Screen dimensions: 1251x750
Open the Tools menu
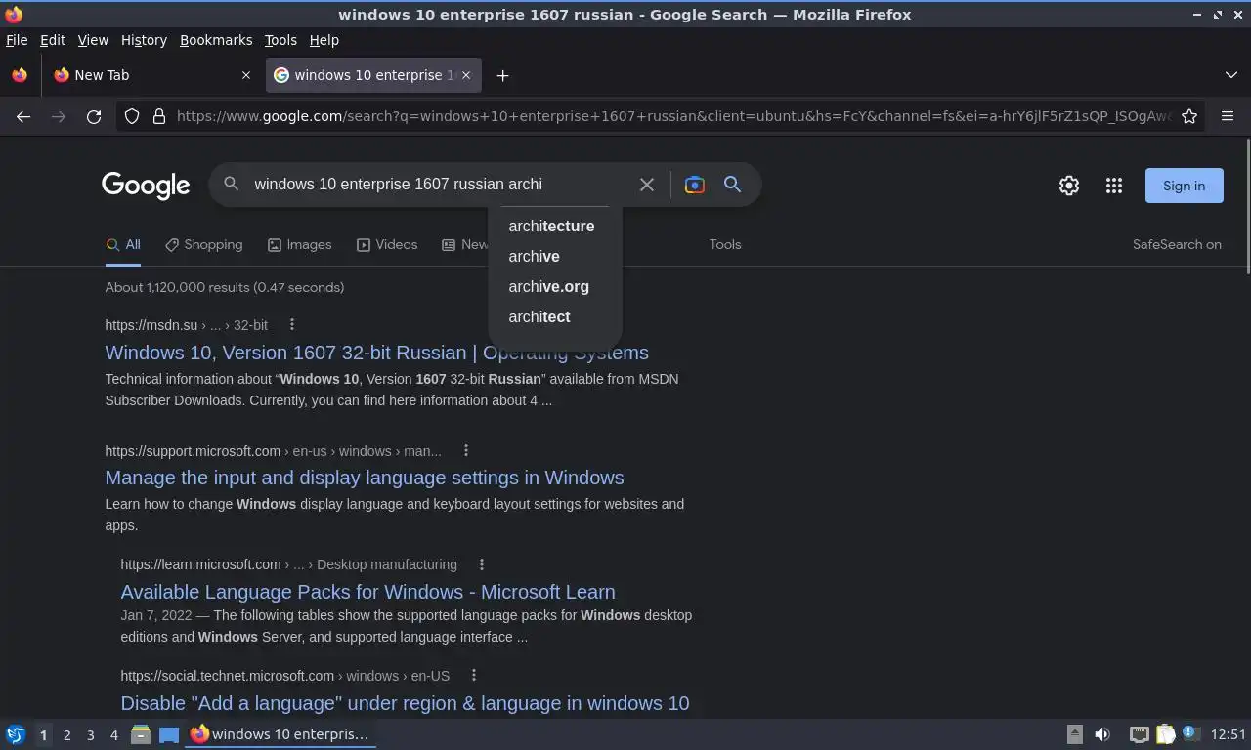pos(280,40)
